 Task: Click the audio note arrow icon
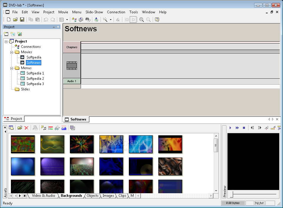(44, 128)
